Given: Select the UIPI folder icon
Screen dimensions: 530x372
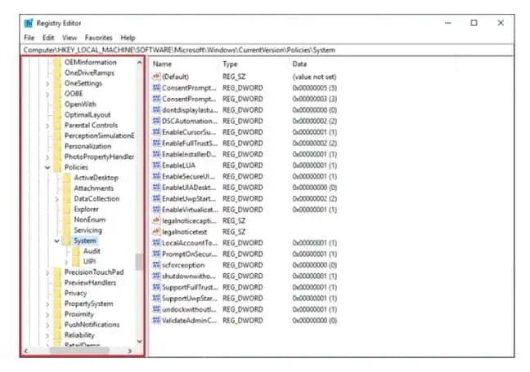Looking at the screenshot, I should click(x=76, y=262).
